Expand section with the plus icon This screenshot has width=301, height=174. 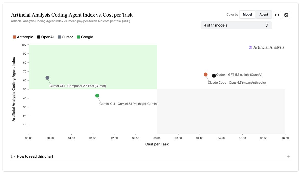click(288, 156)
